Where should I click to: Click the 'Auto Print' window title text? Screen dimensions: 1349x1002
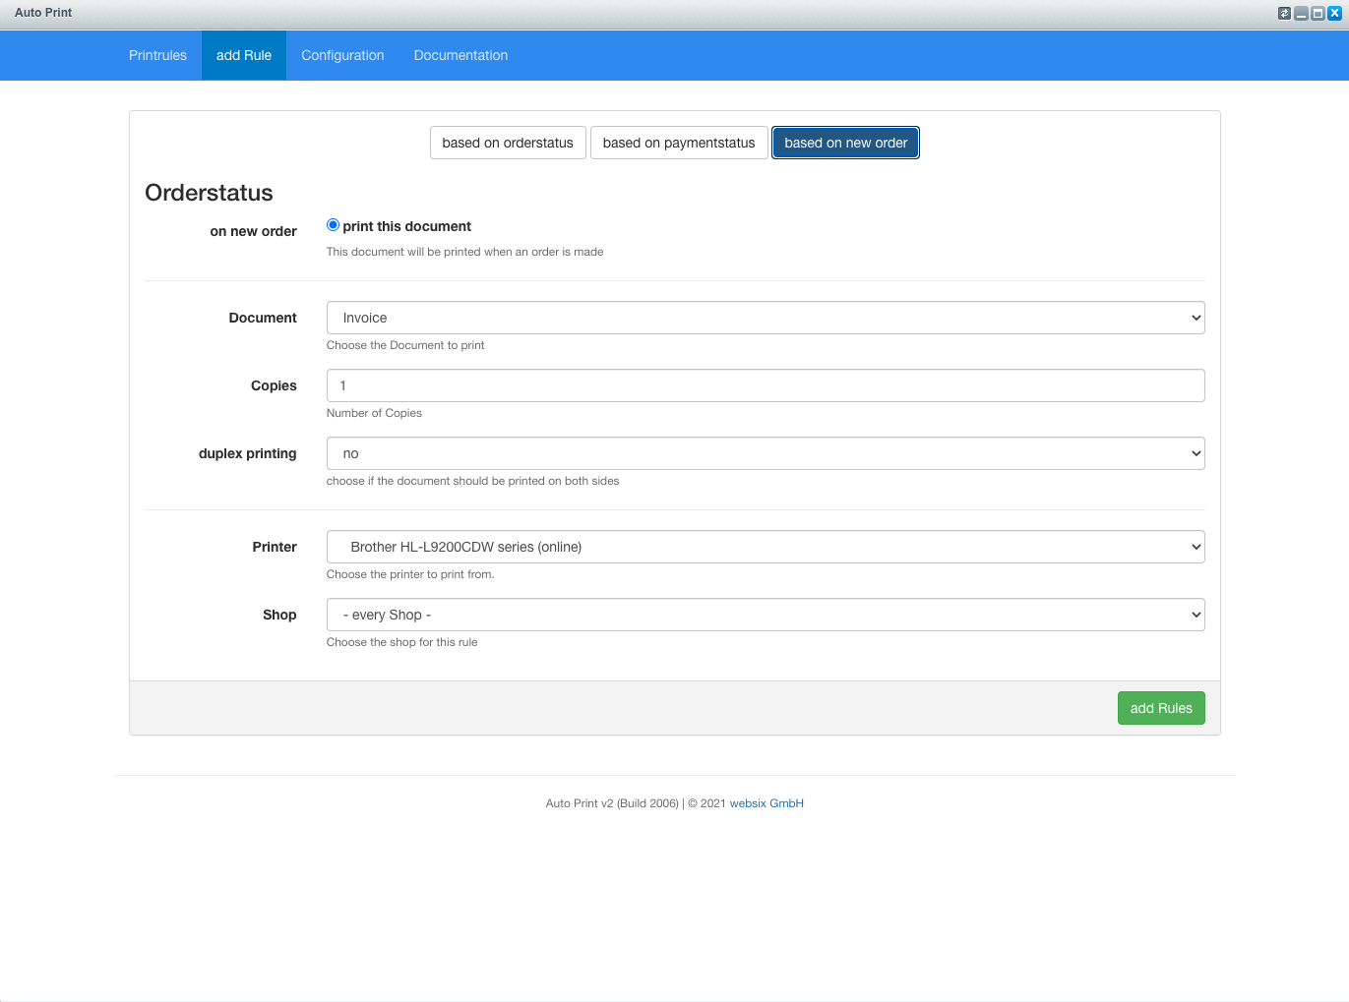click(x=43, y=13)
